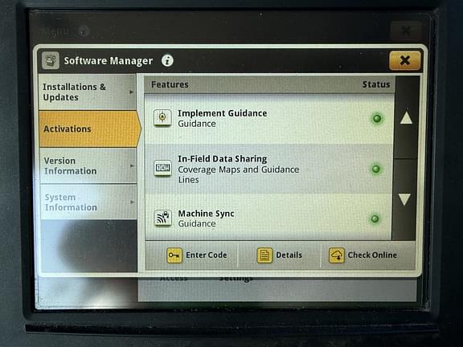Click Machine Sync green status light

pos(375,218)
